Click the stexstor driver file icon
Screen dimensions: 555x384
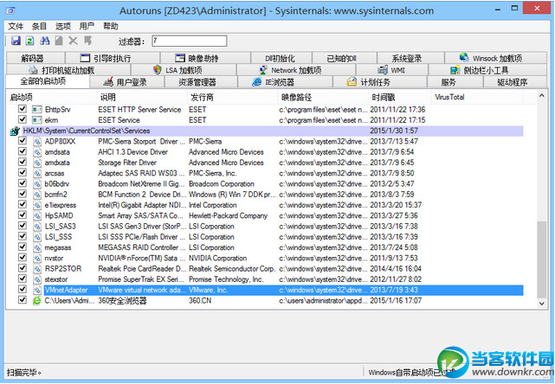tap(37, 279)
